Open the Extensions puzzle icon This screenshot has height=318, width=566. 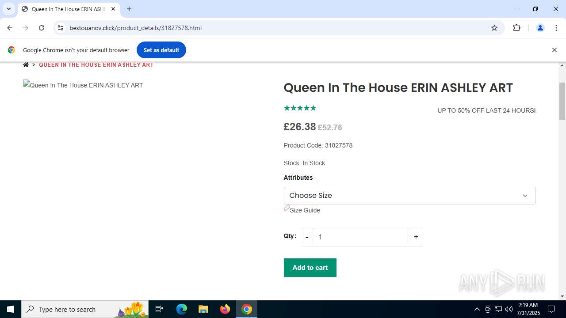click(516, 28)
